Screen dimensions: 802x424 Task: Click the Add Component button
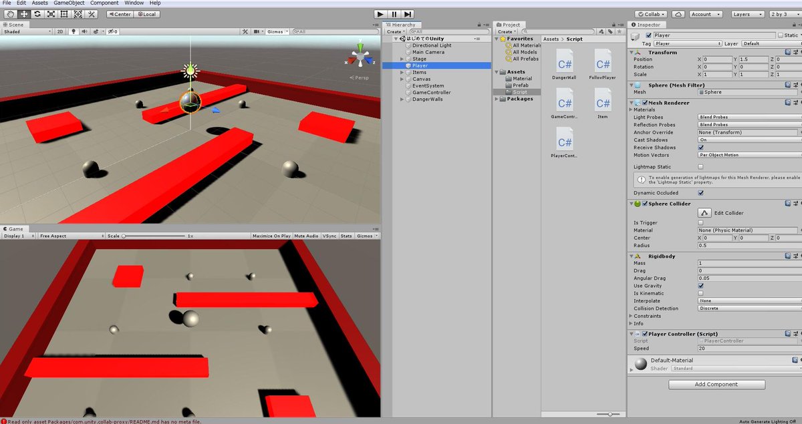pyautogui.click(x=716, y=384)
